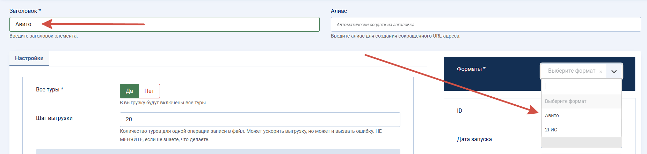
Task: Click the grey Дата запуска field
Action: tap(581, 142)
